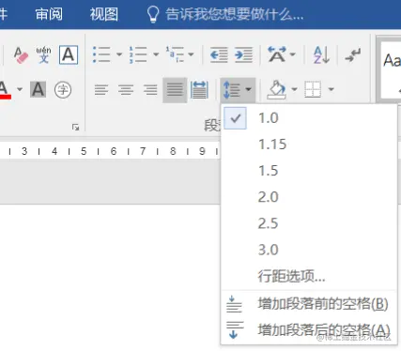
Task: Click ruler mark 5
Action: (84, 151)
